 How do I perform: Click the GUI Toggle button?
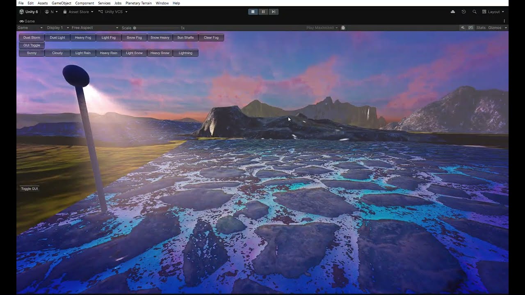[32, 45]
